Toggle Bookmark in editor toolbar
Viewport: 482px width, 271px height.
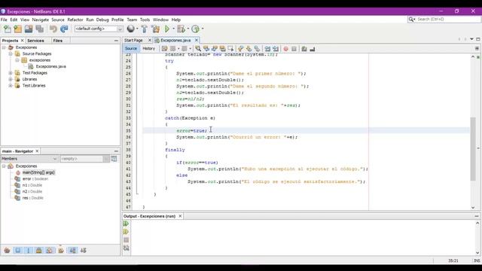[x=257, y=48]
